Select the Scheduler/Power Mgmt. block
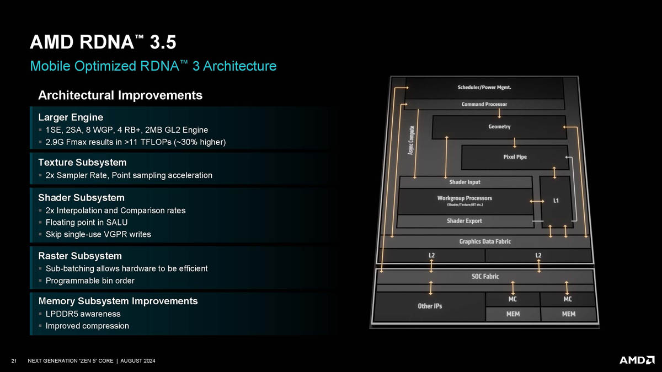The width and height of the screenshot is (662, 372). click(484, 88)
